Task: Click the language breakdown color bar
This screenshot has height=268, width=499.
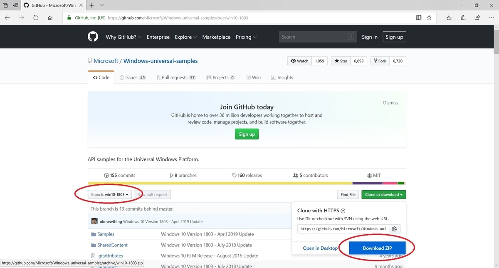Action: coord(247,183)
